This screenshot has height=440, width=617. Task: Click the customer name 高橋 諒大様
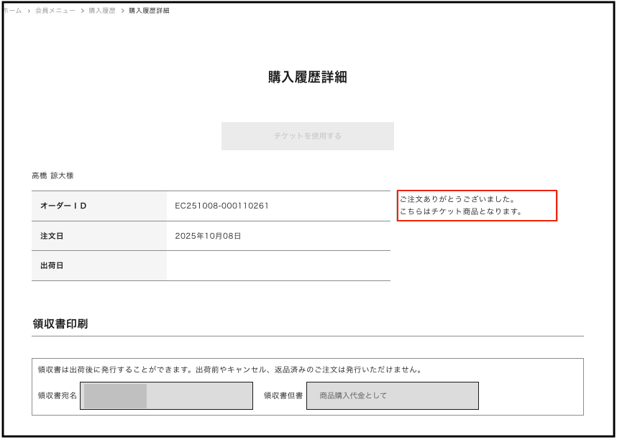(52, 175)
